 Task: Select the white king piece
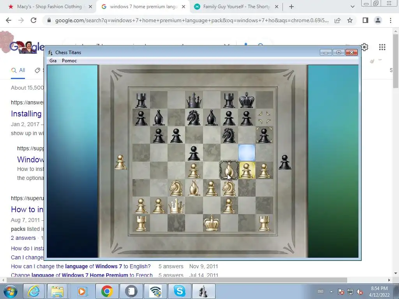212,223
